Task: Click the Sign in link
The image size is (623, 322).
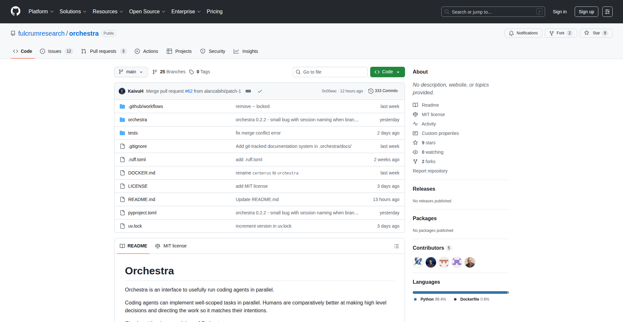Action: (560, 12)
